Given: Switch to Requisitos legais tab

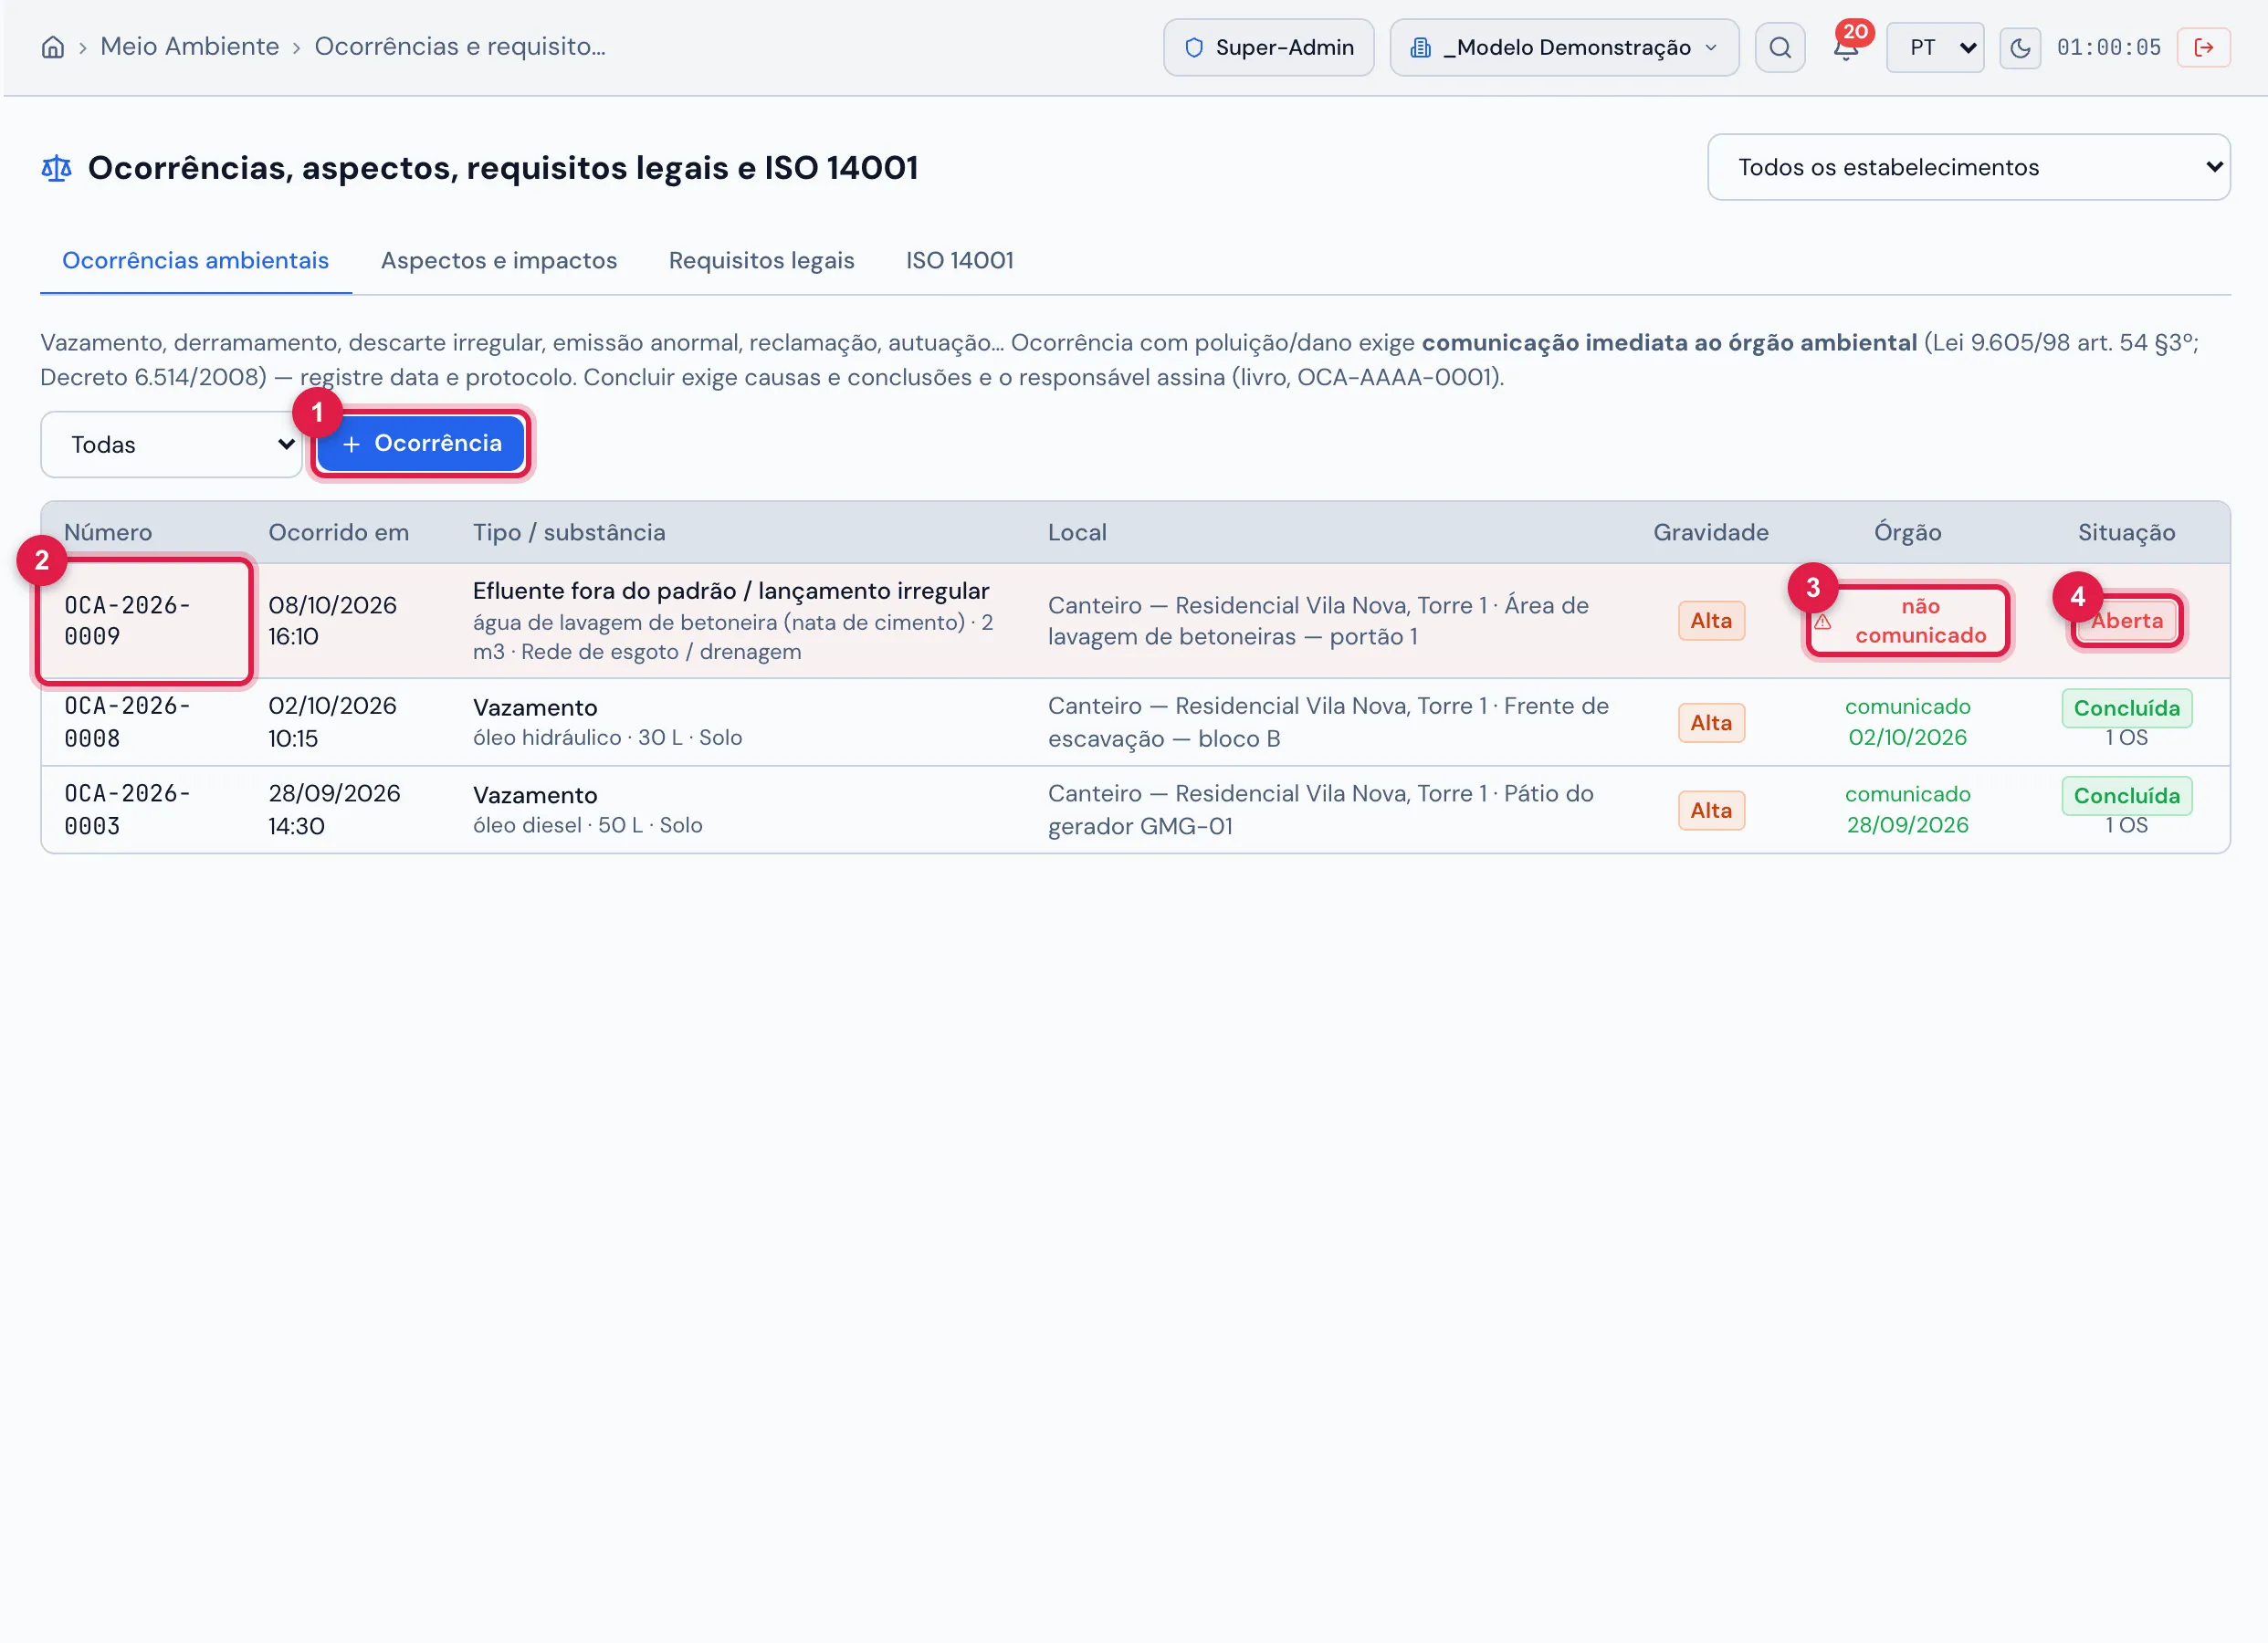Looking at the screenshot, I should tap(761, 260).
